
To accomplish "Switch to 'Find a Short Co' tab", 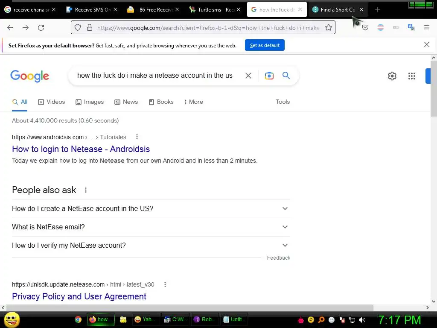I will coord(337,9).
